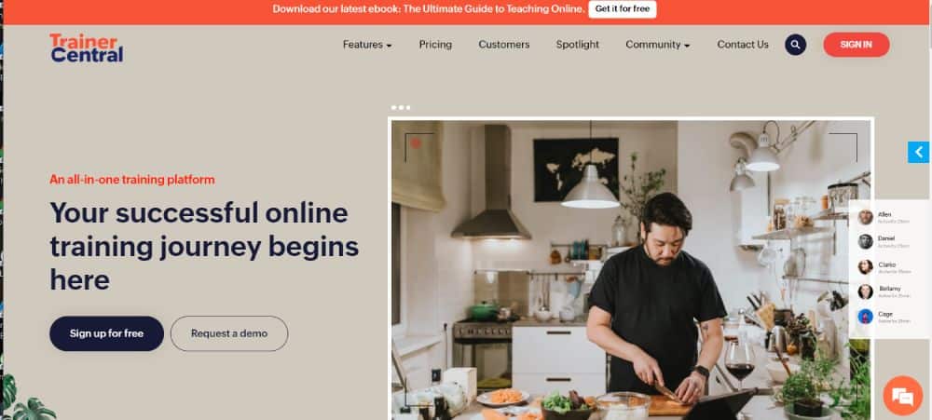Open the chat bubble widget

tap(902, 396)
